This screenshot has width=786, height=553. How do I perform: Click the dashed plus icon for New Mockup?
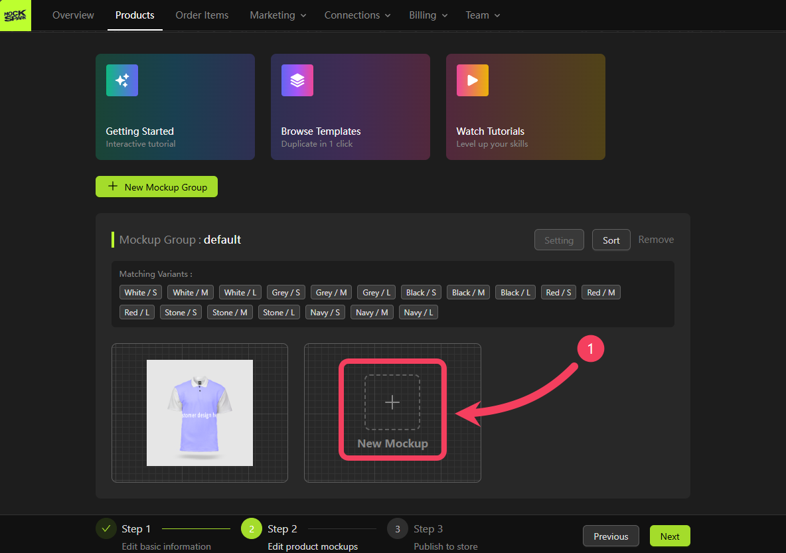pos(392,402)
